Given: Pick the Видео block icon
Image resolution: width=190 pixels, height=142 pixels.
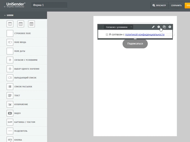Looking at the screenshot, I should [10, 113].
